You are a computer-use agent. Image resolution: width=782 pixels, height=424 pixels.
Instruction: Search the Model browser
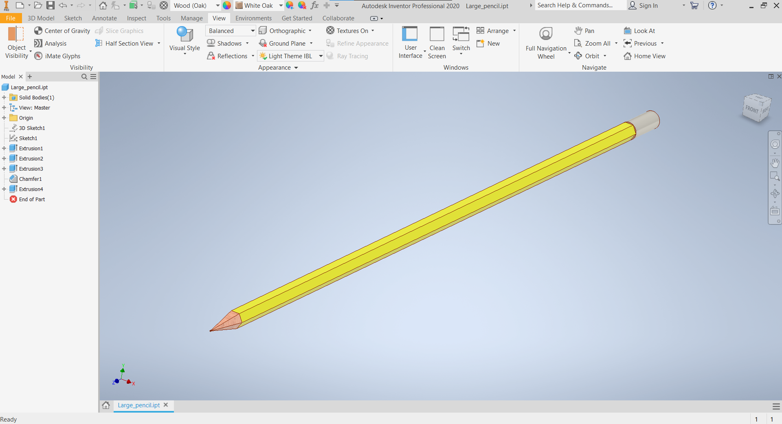[x=84, y=77]
